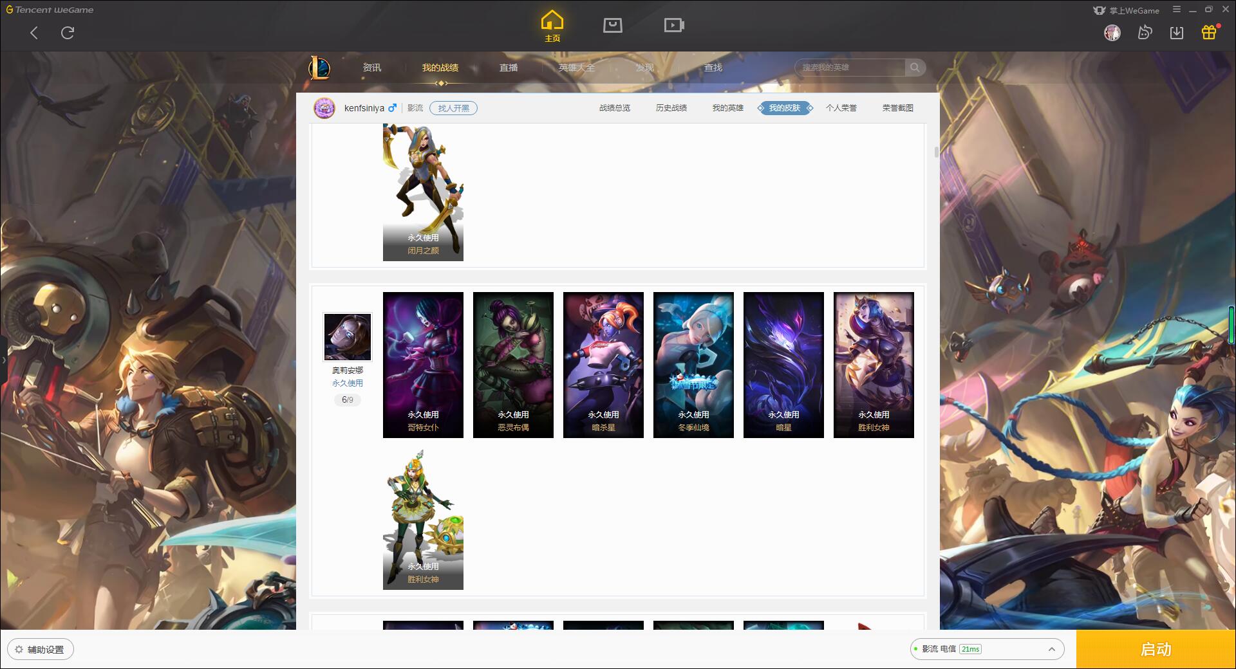Click the 暗杀星 skin card
The width and height of the screenshot is (1236, 669).
(x=603, y=365)
